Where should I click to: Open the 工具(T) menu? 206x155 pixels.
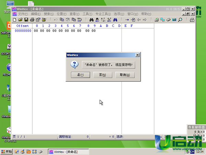pyautogui.click(x=87, y=14)
